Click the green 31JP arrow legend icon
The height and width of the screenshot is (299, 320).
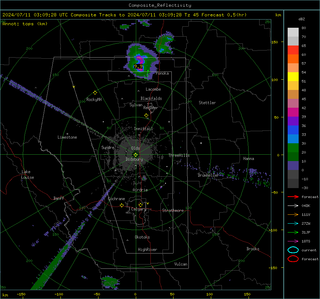coord(293,232)
